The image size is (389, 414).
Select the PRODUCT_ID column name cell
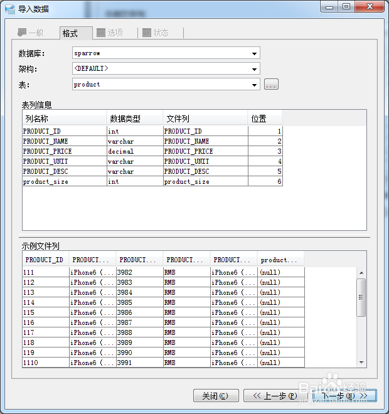[x=65, y=131]
